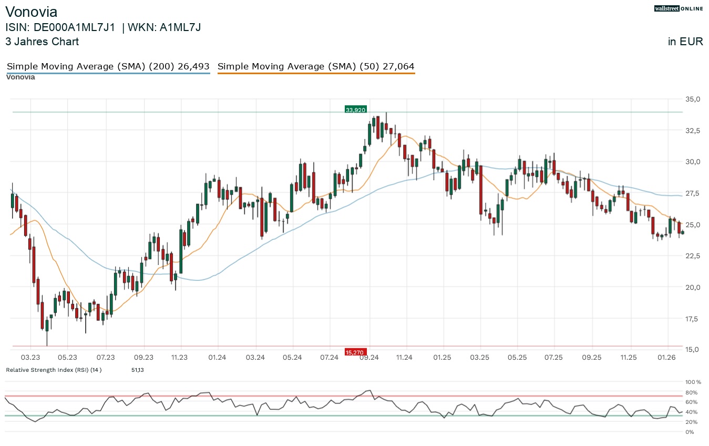The image size is (709, 446).
Task: Click the '3 Jahres Chart' label
Action: (x=42, y=42)
